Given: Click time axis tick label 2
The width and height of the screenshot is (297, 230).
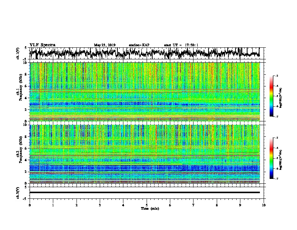Looking at the screenshot, I should tap(76, 205).
